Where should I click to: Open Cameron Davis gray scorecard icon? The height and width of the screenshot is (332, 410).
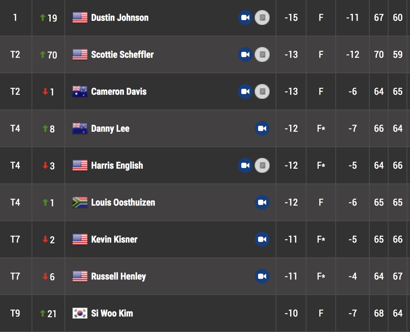262,91
